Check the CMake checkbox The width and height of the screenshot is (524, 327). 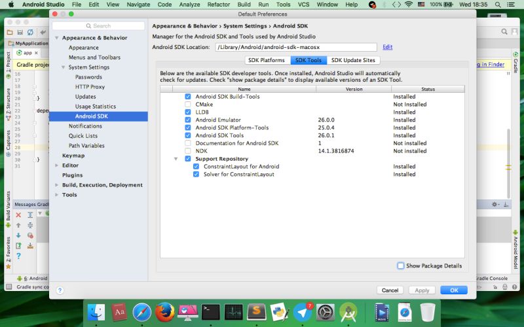coord(188,105)
